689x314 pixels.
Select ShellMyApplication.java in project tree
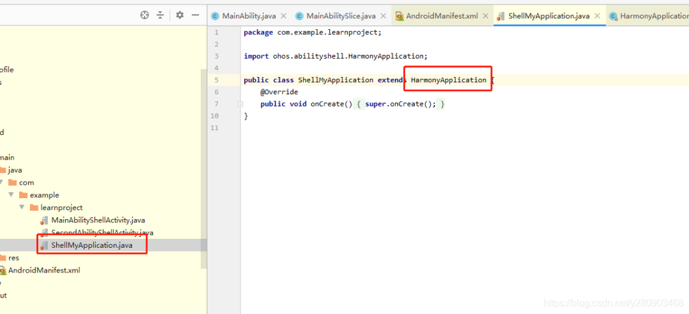(x=93, y=245)
